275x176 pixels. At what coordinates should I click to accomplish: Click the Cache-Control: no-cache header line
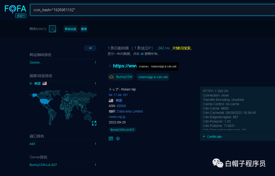click(221, 104)
